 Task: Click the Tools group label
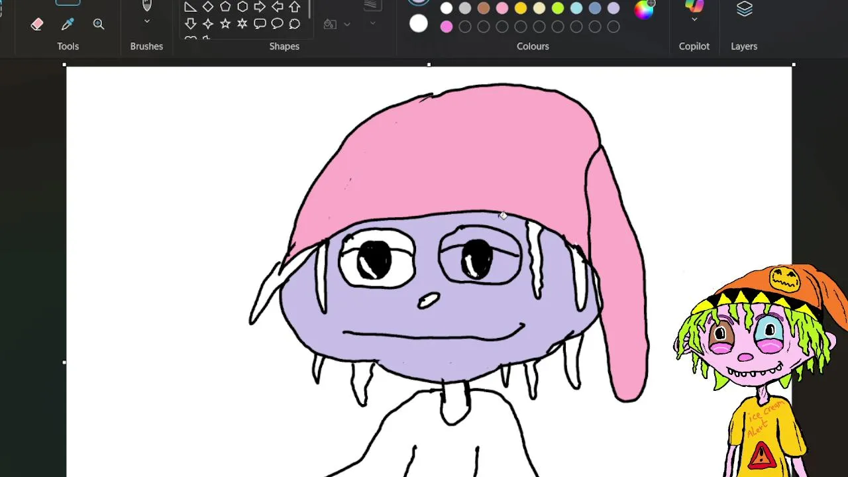point(68,46)
